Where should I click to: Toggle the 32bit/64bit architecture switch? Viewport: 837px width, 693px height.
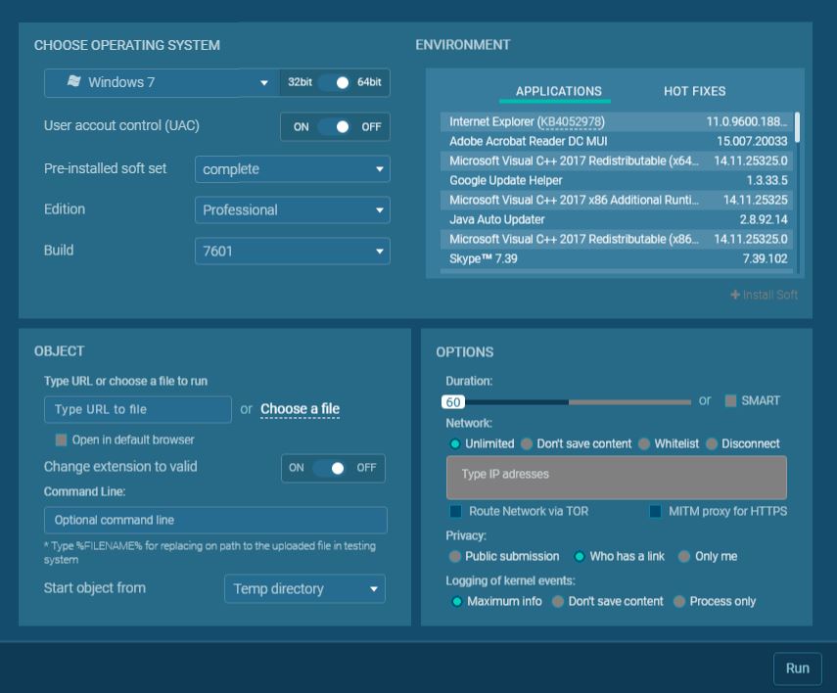click(334, 83)
